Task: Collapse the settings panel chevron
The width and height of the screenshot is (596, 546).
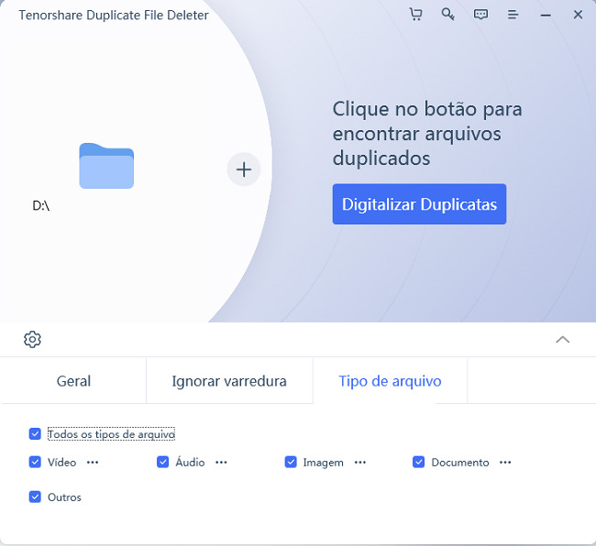Action: click(x=563, y=339)
